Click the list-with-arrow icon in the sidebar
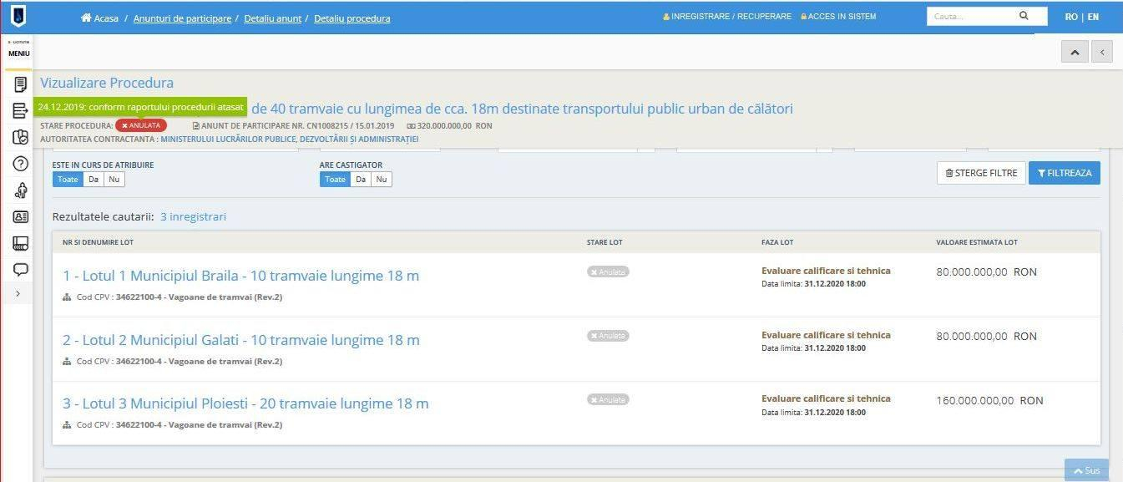The height and width of the screenshot is (482, 1123). [20, 111]
